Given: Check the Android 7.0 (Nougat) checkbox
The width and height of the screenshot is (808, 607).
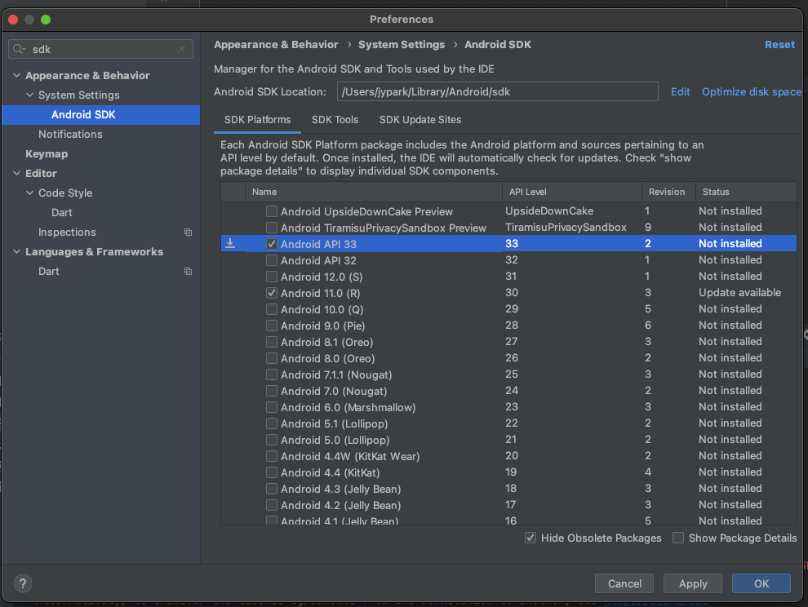Looking at the screenshot, I should click(272, 391).
